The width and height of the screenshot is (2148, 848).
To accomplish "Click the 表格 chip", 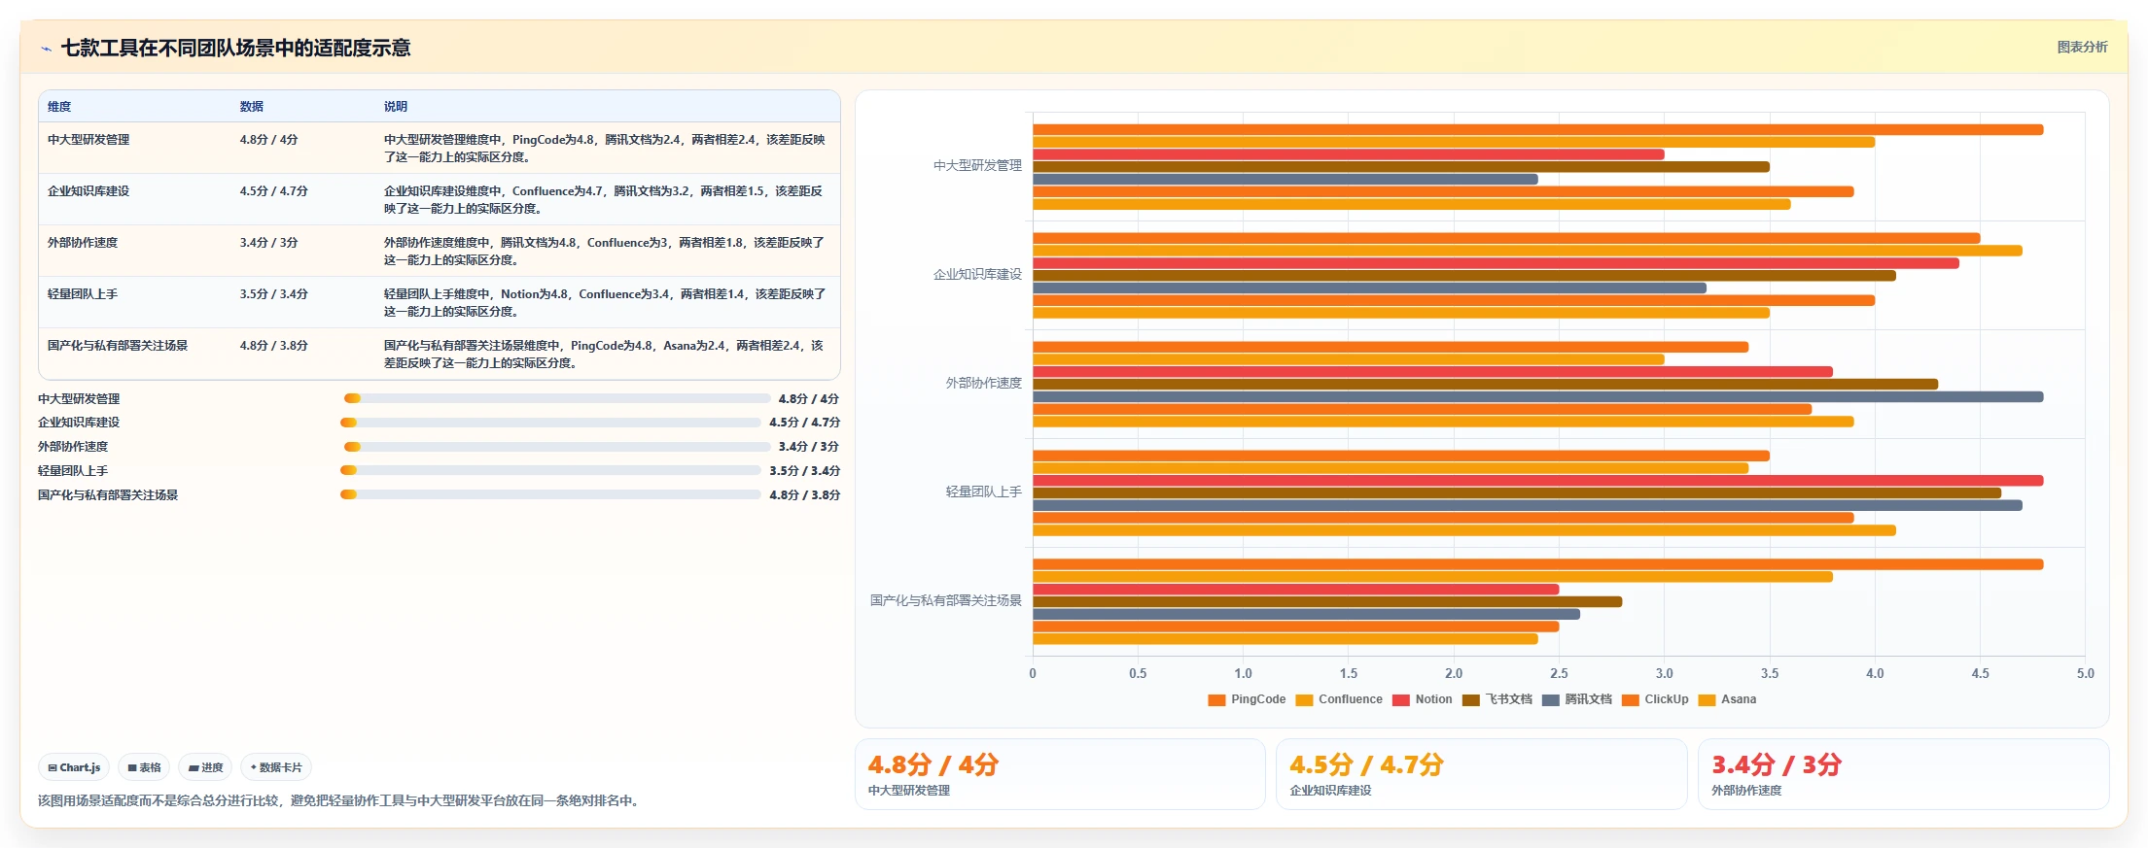I will (144, 767).
